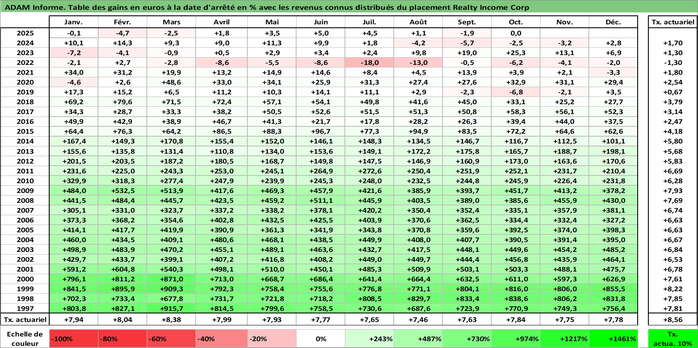
Task: Click the 2022 row label
Action: [x=25, y=62]
